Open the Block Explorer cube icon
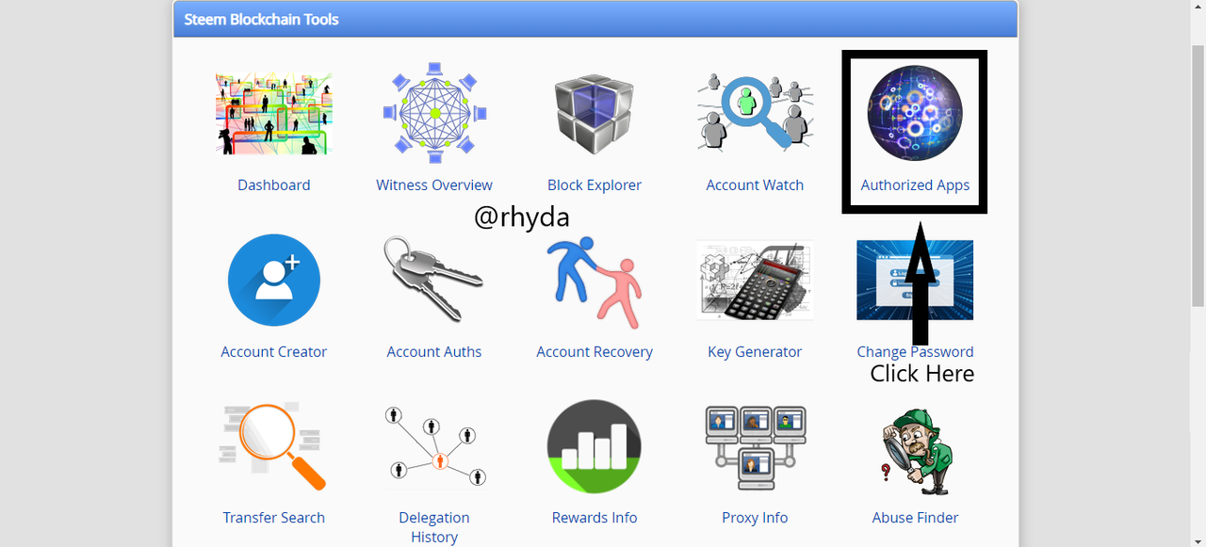The image size is (1206, 547). [595, 115]
